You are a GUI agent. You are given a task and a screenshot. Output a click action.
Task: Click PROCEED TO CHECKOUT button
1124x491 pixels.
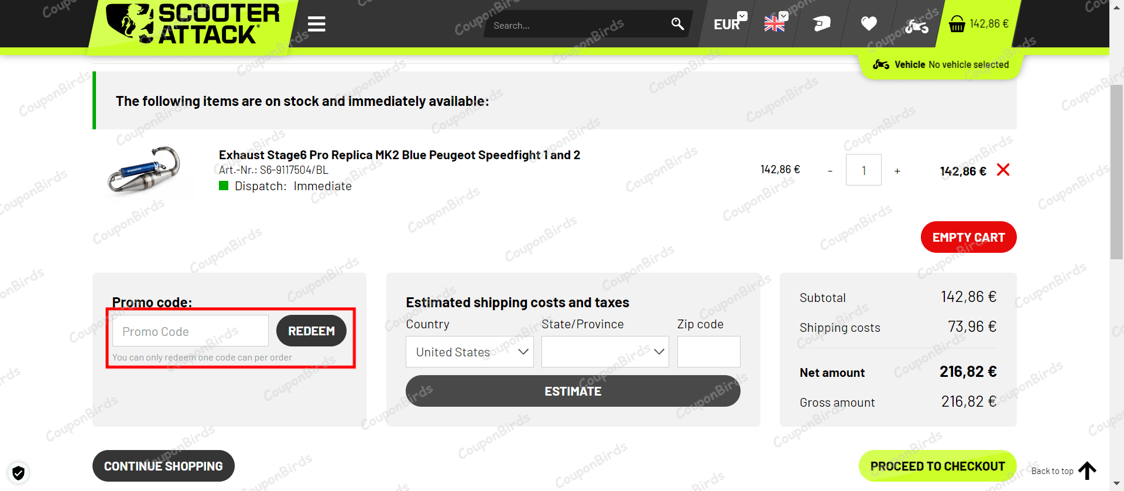point(937,466)
